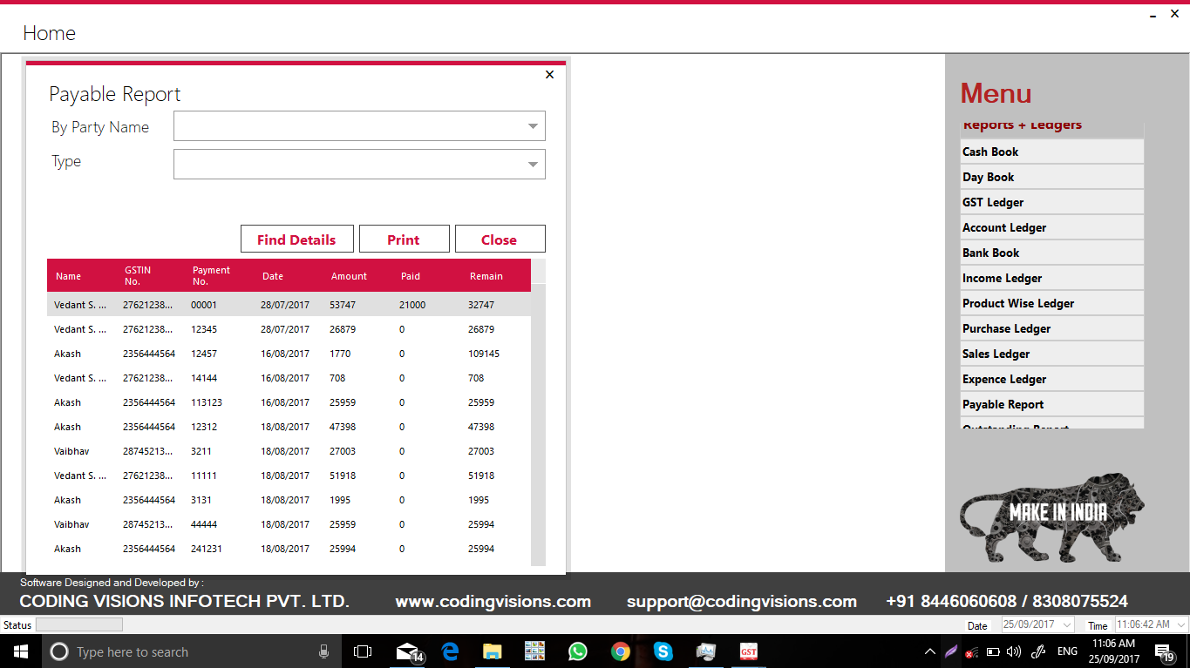This screenshot has height=668, width=1190.
Task: Open Income Ledger from the menu
Action: pyautogui.click(x=1051, y=278)
